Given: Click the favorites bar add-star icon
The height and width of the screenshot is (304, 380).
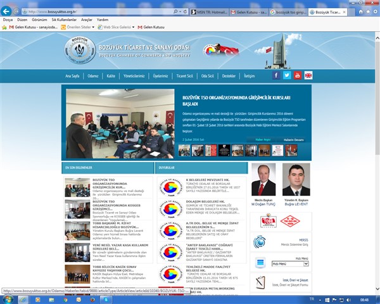Looking at the screenshot, I should tap(4, 27).
